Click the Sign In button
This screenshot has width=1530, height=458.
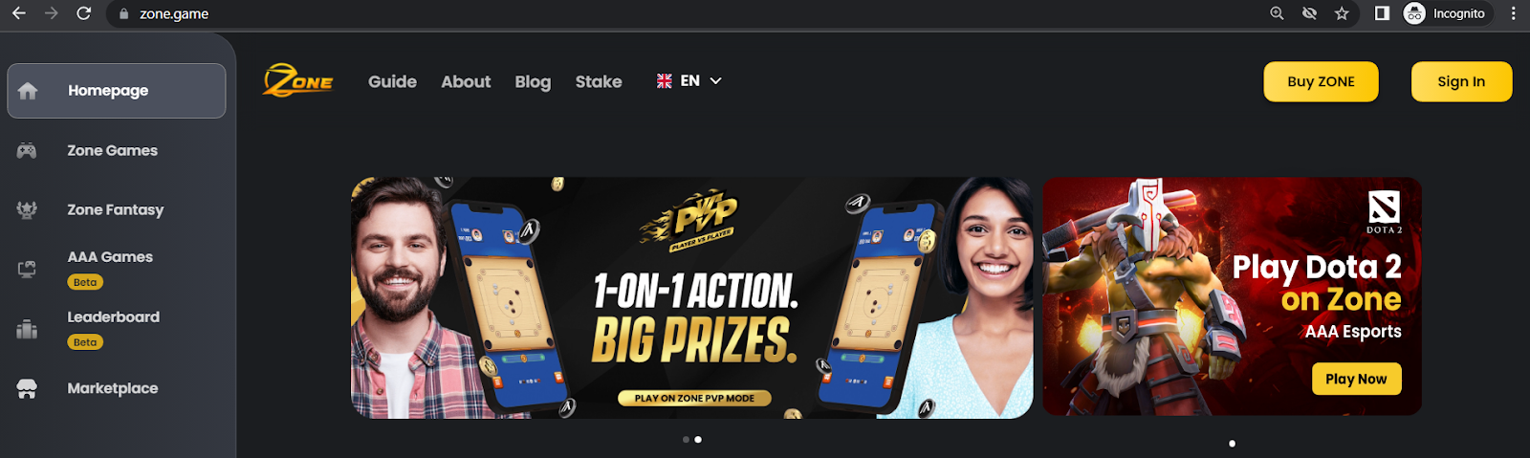[1461, 81]
